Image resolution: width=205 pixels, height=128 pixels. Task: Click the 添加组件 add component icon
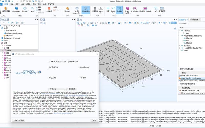point(25,10)
